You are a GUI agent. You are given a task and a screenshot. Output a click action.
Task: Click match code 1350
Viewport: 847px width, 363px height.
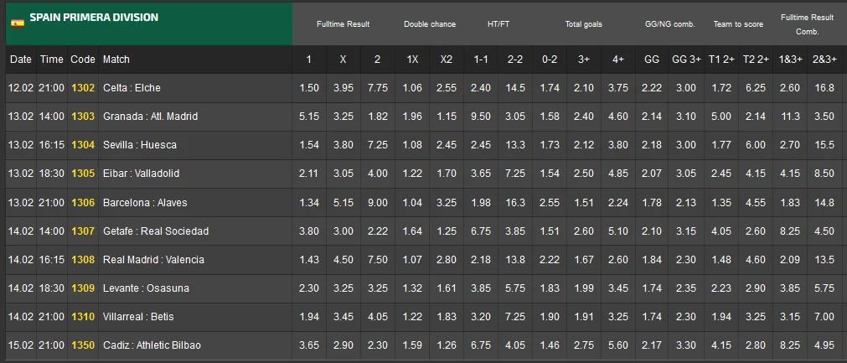[x=83, y=345]
